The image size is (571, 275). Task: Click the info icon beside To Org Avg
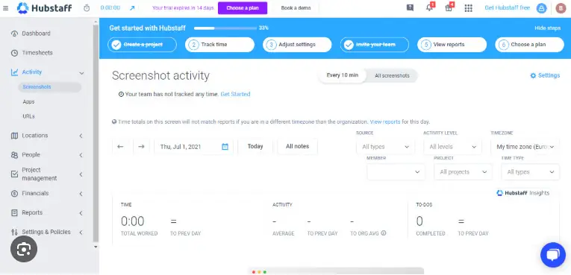pyautogui.click(x=384, y=233)
